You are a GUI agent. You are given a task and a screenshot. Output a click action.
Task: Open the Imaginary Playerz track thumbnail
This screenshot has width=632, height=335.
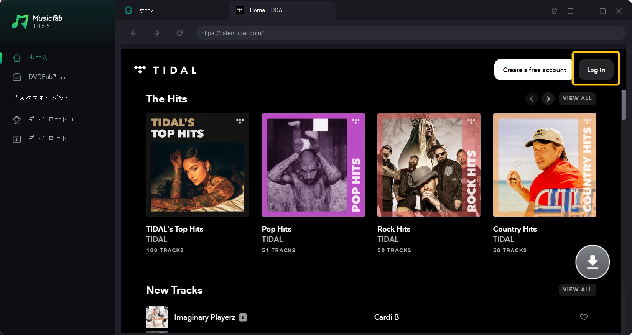(157, 317)
